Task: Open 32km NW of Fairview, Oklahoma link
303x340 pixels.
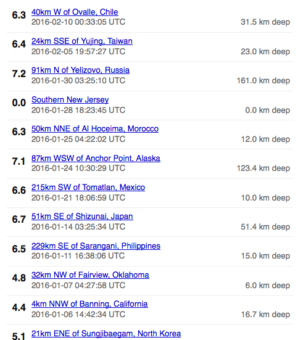Action: pos(90,275)
